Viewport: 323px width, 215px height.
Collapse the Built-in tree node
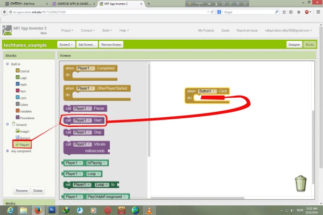tap(8, 64)
